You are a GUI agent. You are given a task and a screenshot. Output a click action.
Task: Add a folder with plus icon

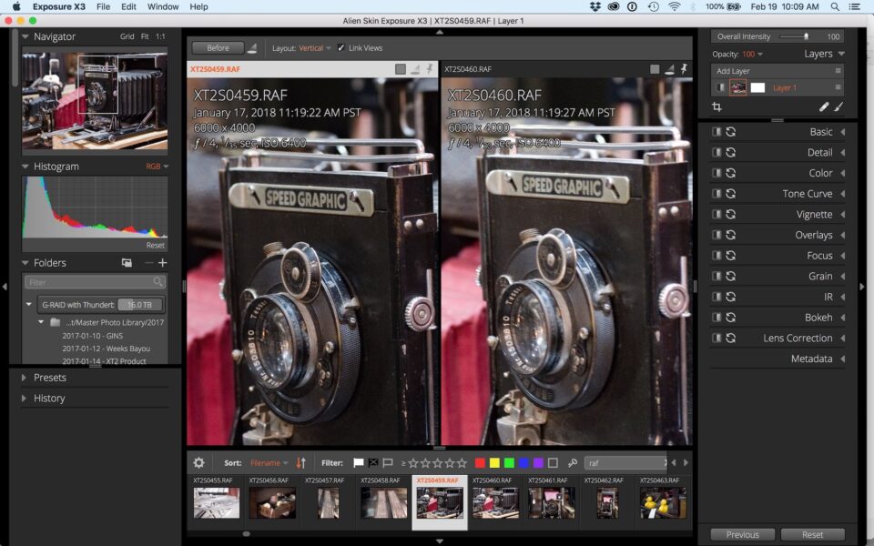click(x=162, y=262)
